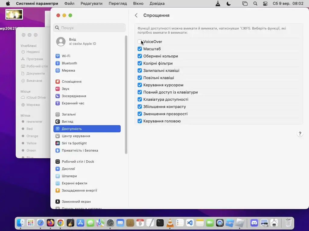The image size is (309, 231).
Task: Open Visual Studio Code from Dock
Action: point(190,223)
